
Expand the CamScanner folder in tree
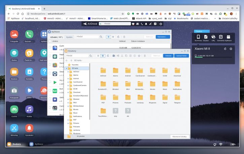click(x=68, y=82)
